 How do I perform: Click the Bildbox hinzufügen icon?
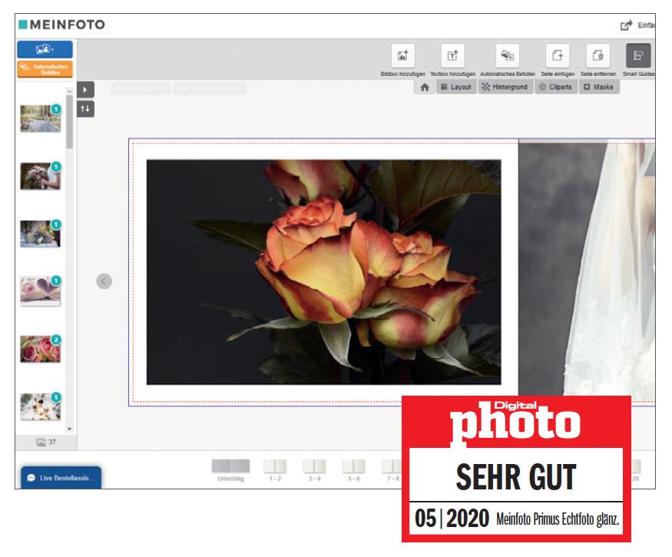pyautogui.click(x=403, y=56)
